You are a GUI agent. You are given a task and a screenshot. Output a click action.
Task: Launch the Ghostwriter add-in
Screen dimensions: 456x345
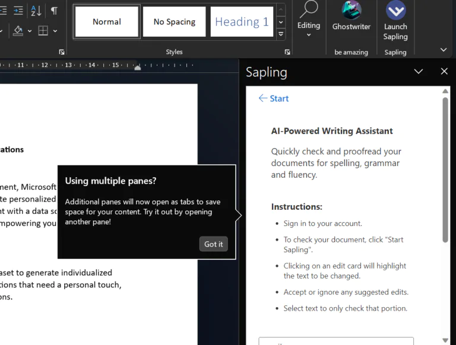pyautogui.click(x=351, y=15)
